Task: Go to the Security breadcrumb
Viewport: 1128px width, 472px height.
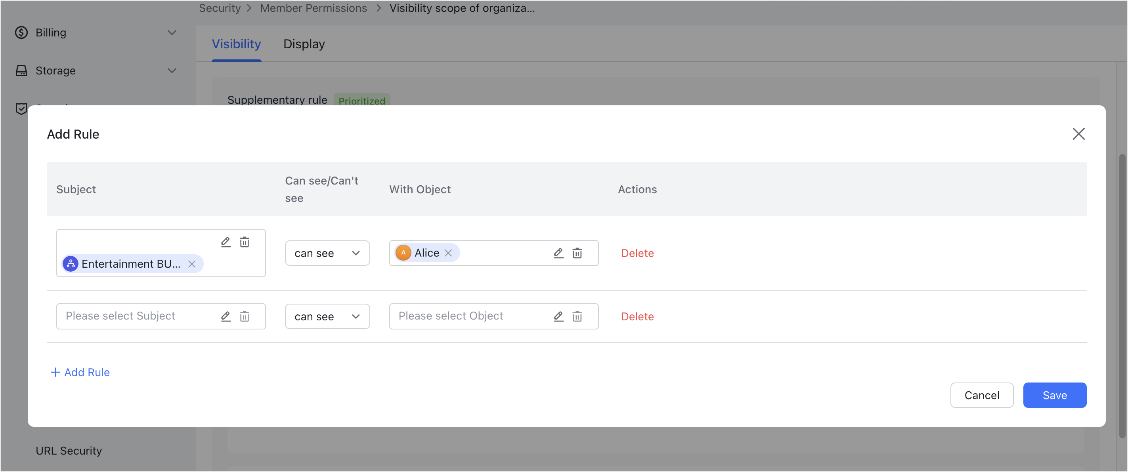Action: (220, 8)
